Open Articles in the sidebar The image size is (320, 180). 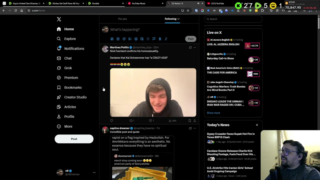[x=66, y=107]
